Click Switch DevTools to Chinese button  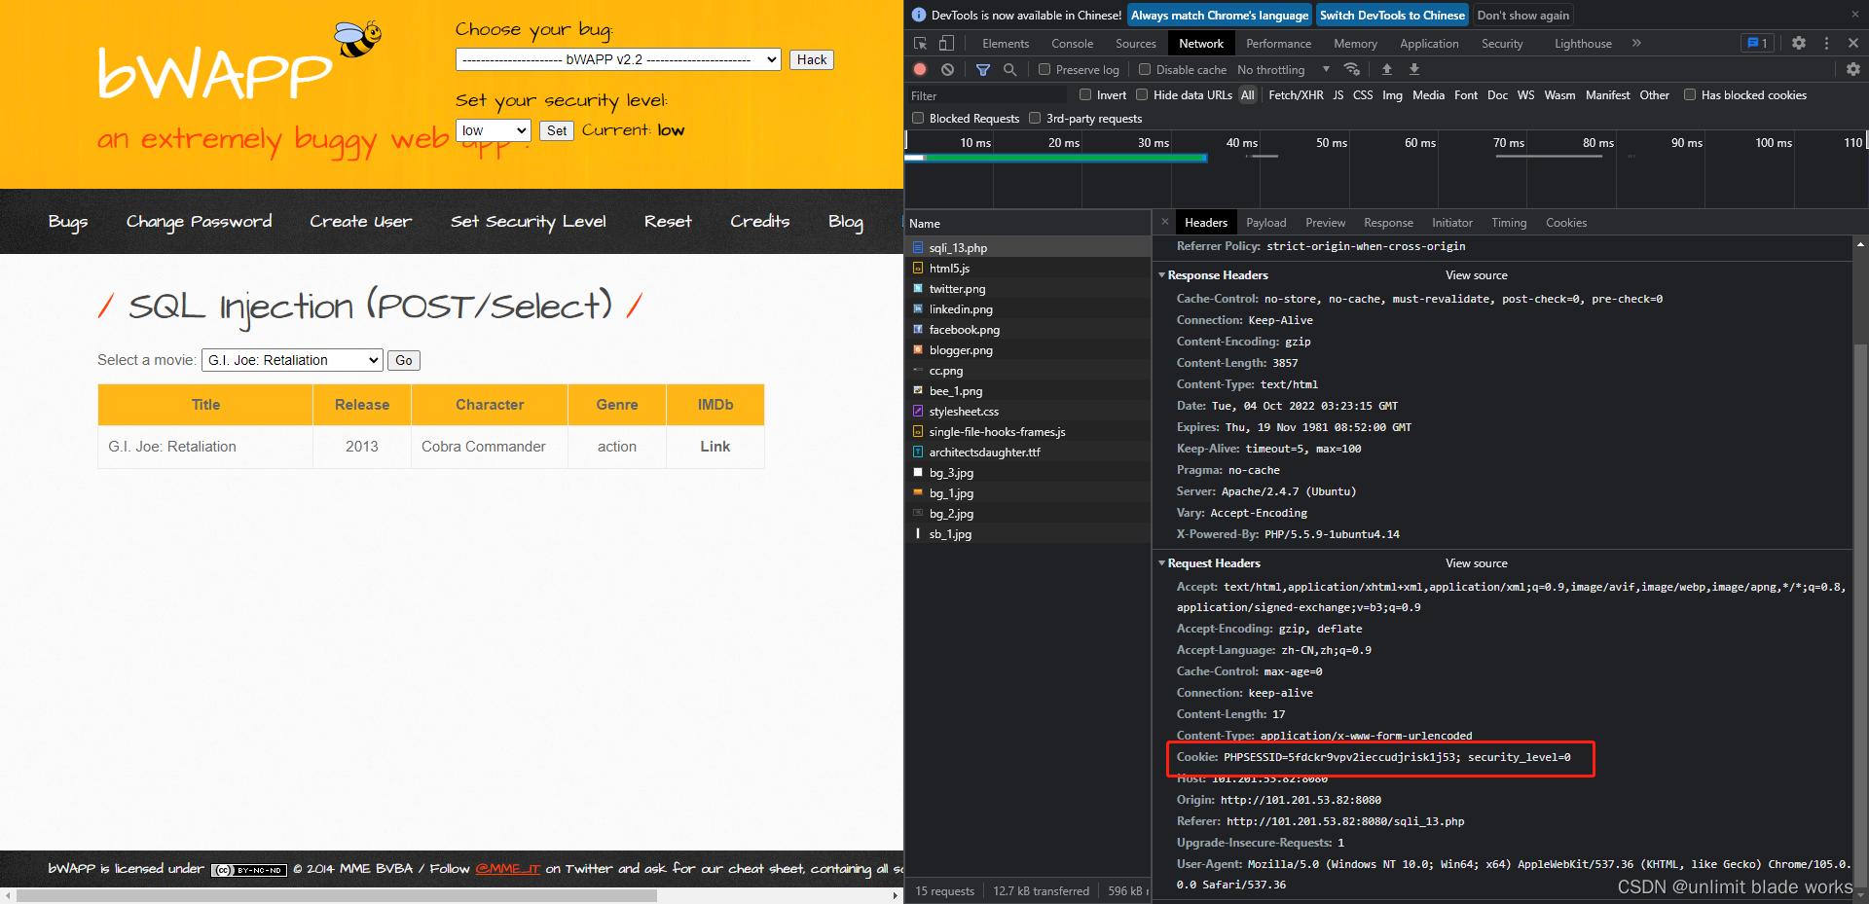[x=1392, y=15]
